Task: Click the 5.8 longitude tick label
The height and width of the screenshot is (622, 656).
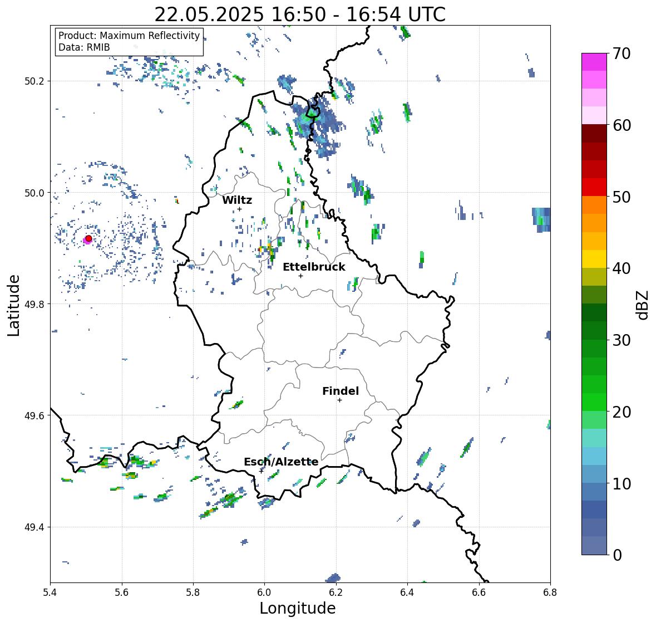Action: click(193, 592)
